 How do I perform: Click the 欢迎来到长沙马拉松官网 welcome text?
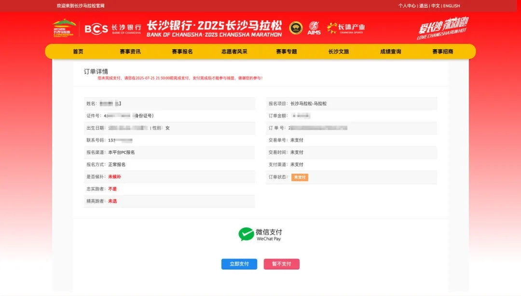81,6
